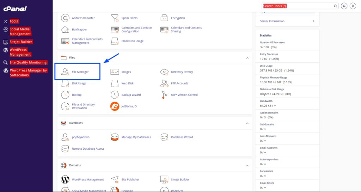Screen dimensions: 361x192
Task: Click the cPanel logo
Action: (15, 9)
